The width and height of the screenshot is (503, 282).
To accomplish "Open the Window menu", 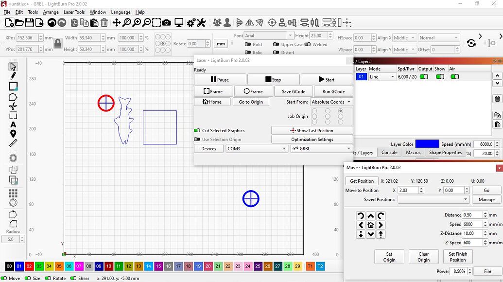I will click(98, 12).
